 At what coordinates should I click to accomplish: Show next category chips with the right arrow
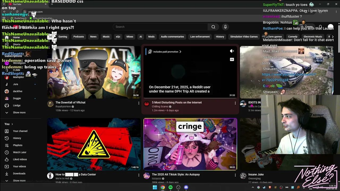(x=333, y=37)
